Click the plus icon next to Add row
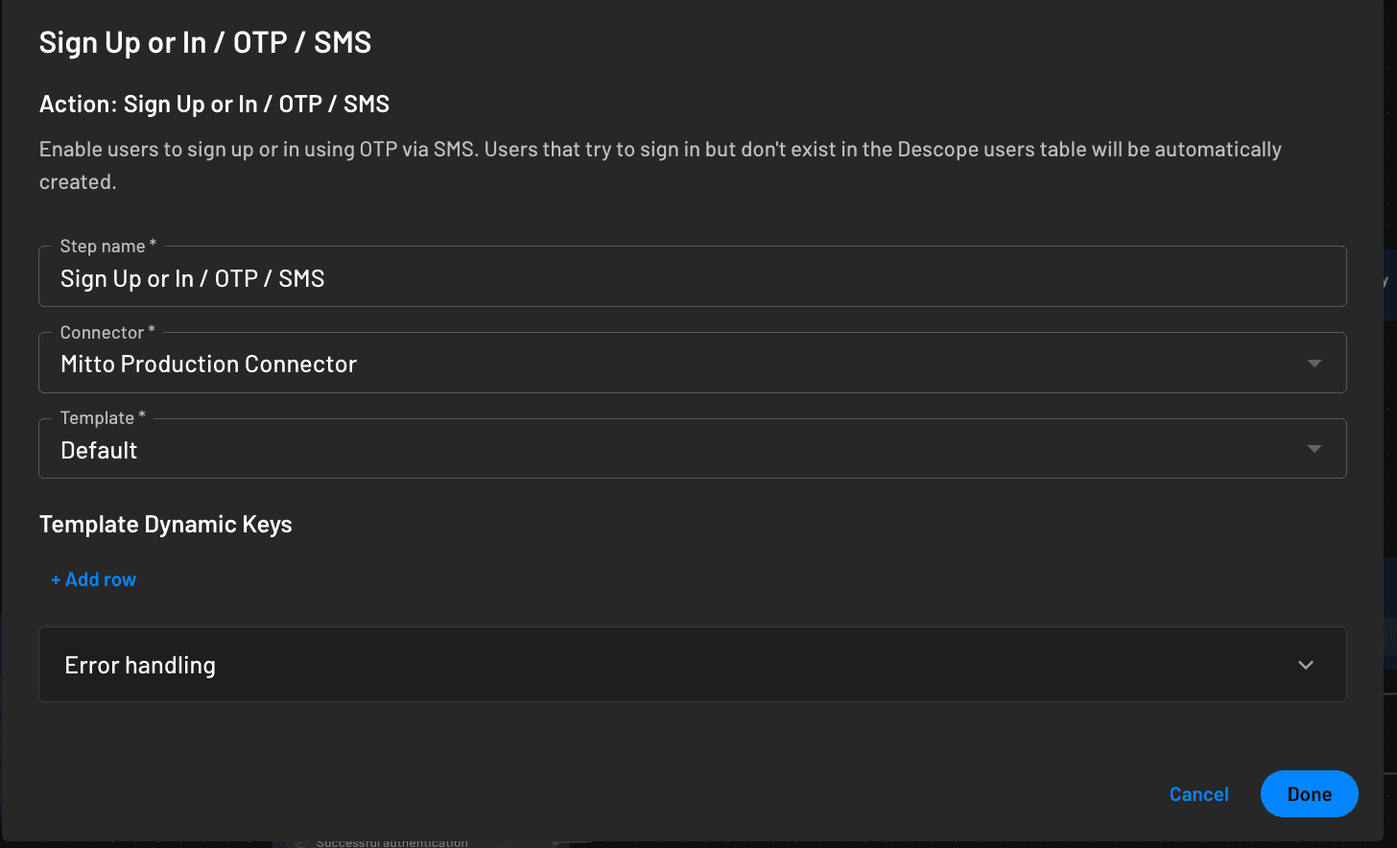 [x=56, y=579]
